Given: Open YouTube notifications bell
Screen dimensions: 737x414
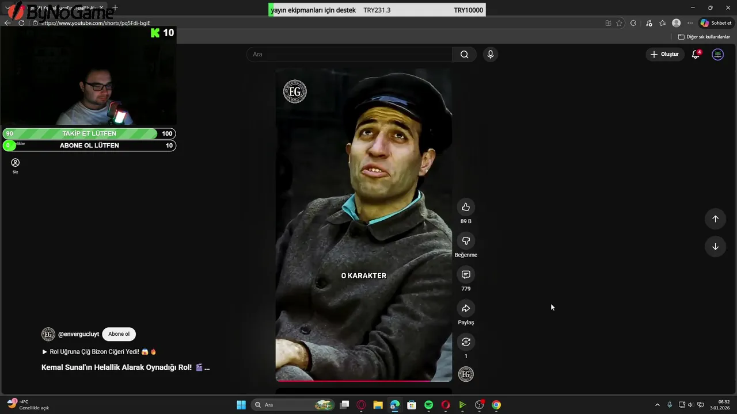Looking at the screenshot, I should point(696,54).
